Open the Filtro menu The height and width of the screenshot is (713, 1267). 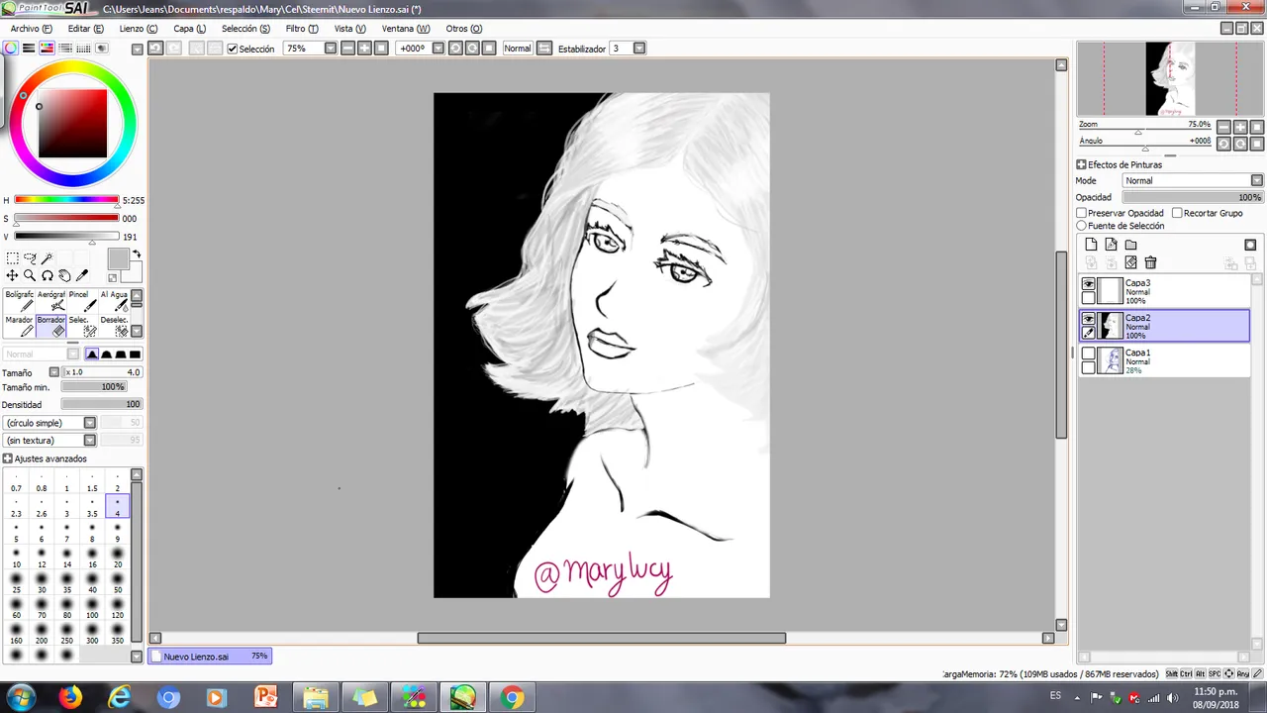coord(302,29)
